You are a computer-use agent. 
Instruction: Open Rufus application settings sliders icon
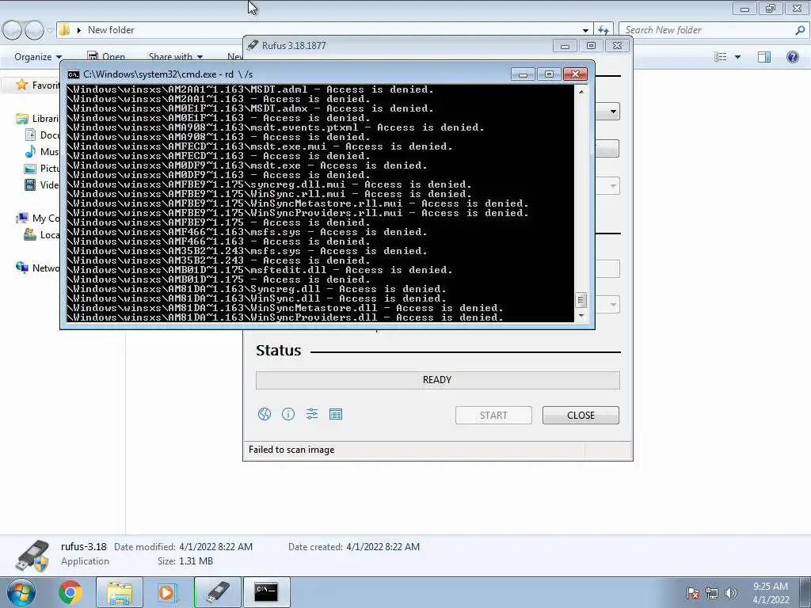[312, 413]
